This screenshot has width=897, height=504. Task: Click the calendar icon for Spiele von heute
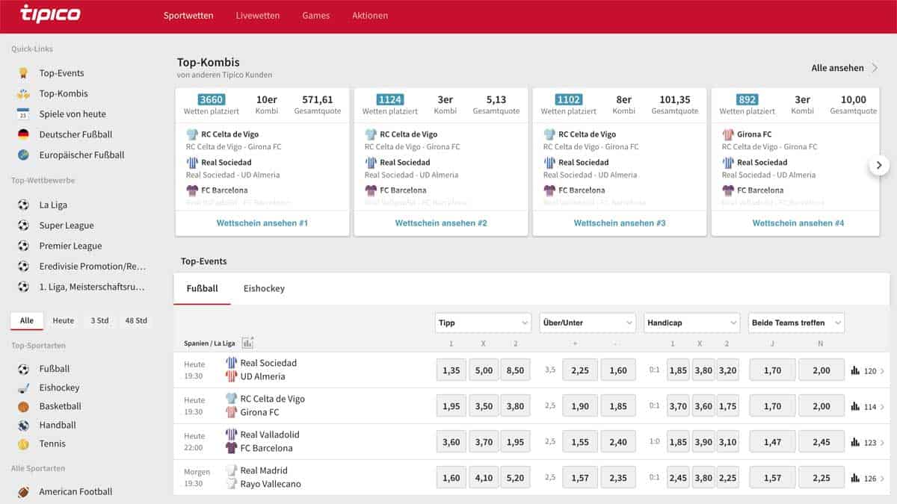(23, 114)
